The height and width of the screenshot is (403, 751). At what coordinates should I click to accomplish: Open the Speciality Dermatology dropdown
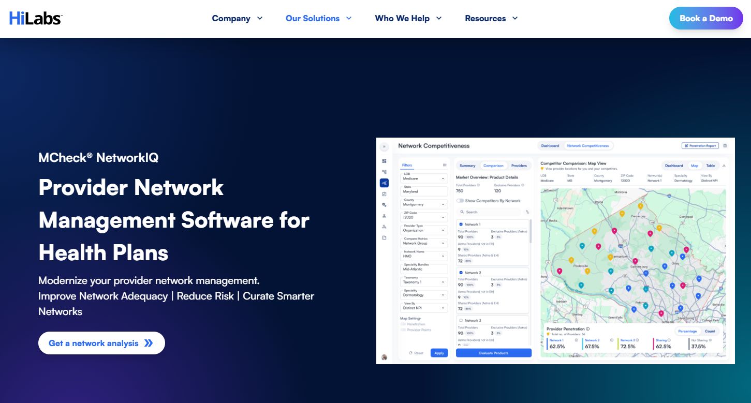coord(424,295)
